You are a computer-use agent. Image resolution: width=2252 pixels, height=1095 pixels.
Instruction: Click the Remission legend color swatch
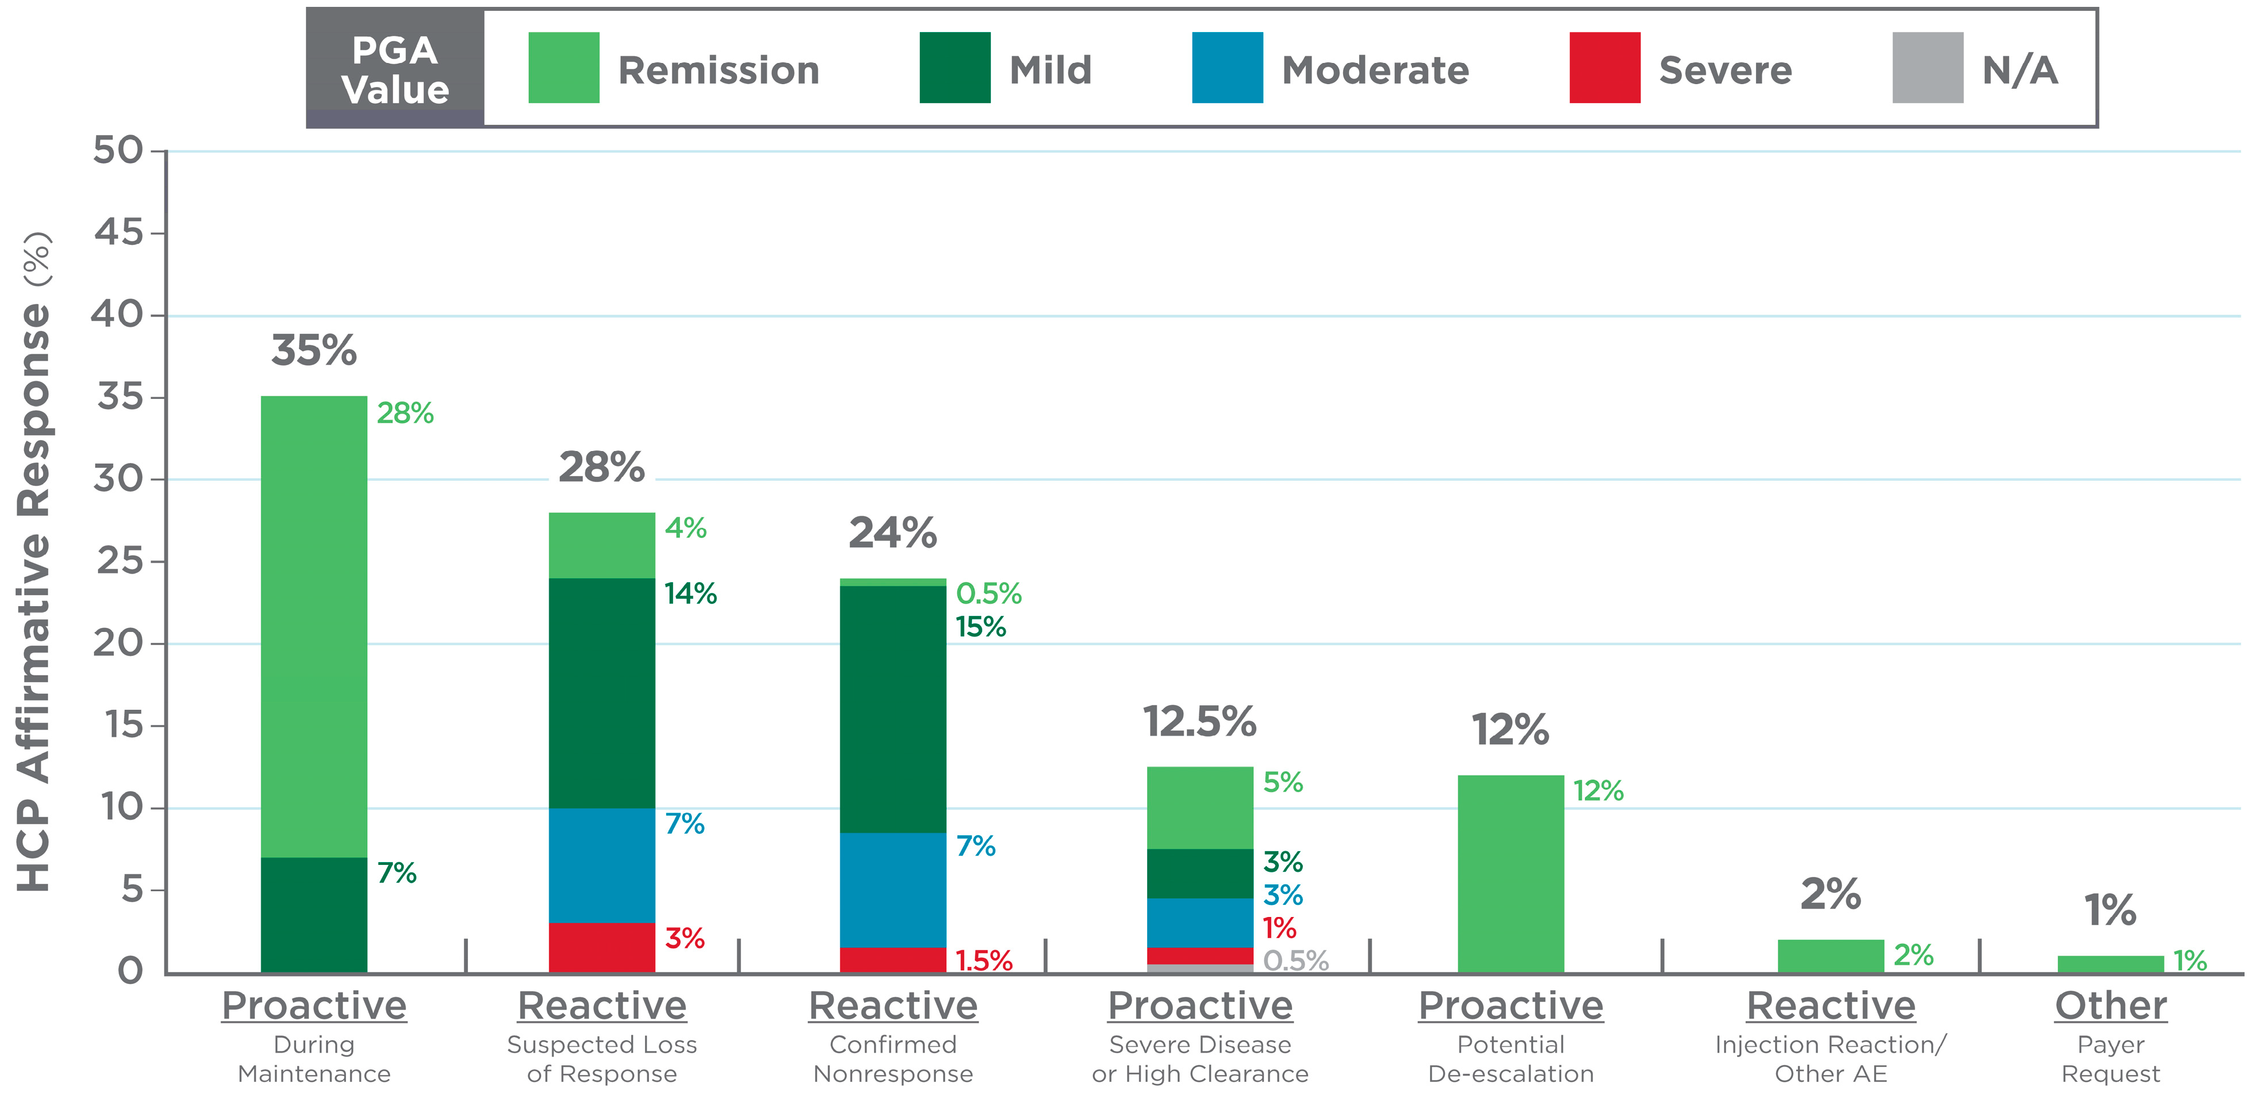pos(564,68)
